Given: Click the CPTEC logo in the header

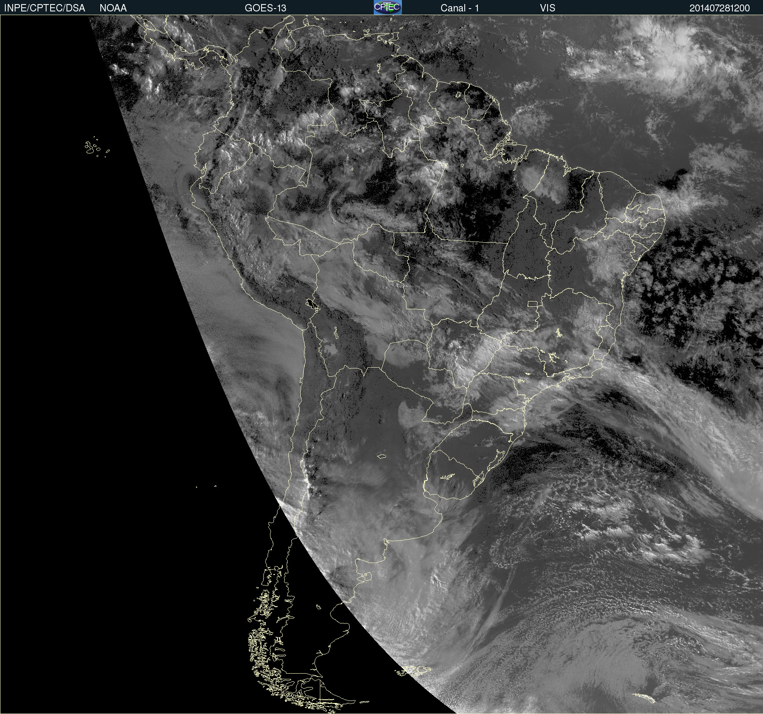Looking at the screenshot, I should click(388, 7).
